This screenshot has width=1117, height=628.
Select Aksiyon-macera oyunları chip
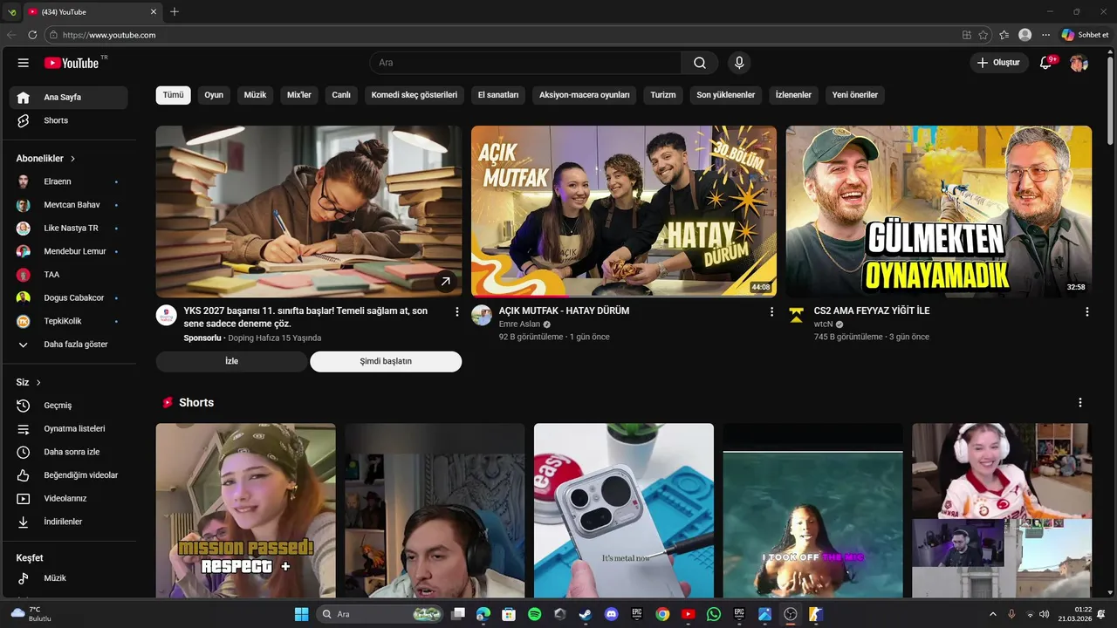pyautogui.click(x=585, y=95)
